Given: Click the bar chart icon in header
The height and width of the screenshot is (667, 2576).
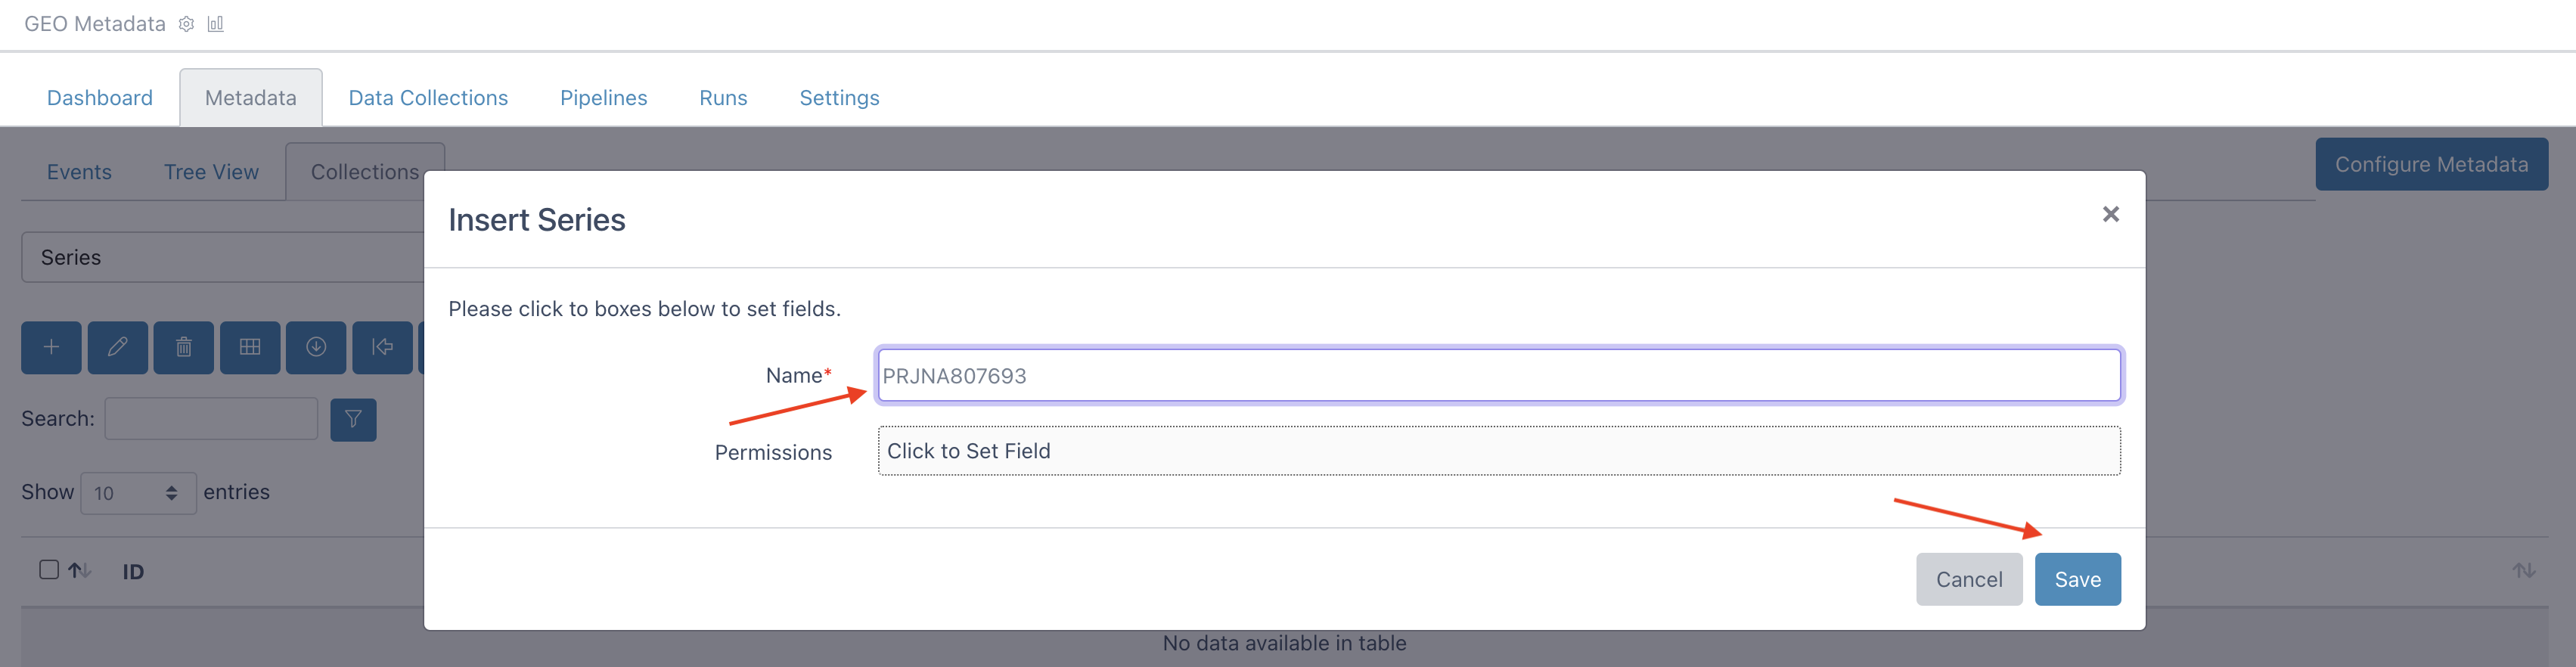Looking at the screenshot, I should 215,24.
